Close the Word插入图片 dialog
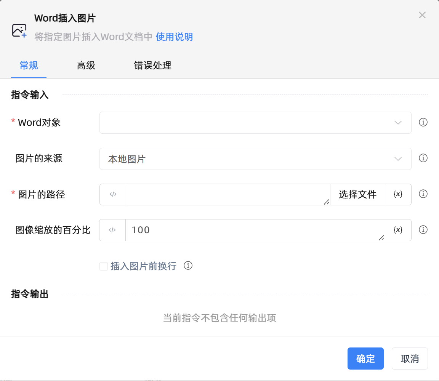This screenshot has width=439, height=381. coord(422,15)
